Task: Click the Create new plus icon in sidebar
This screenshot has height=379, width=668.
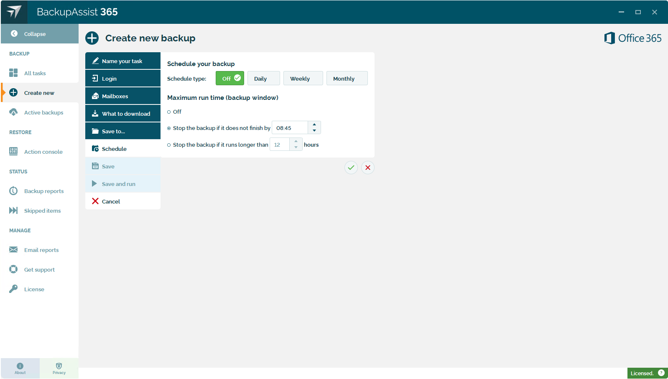Action: [13, 92]
